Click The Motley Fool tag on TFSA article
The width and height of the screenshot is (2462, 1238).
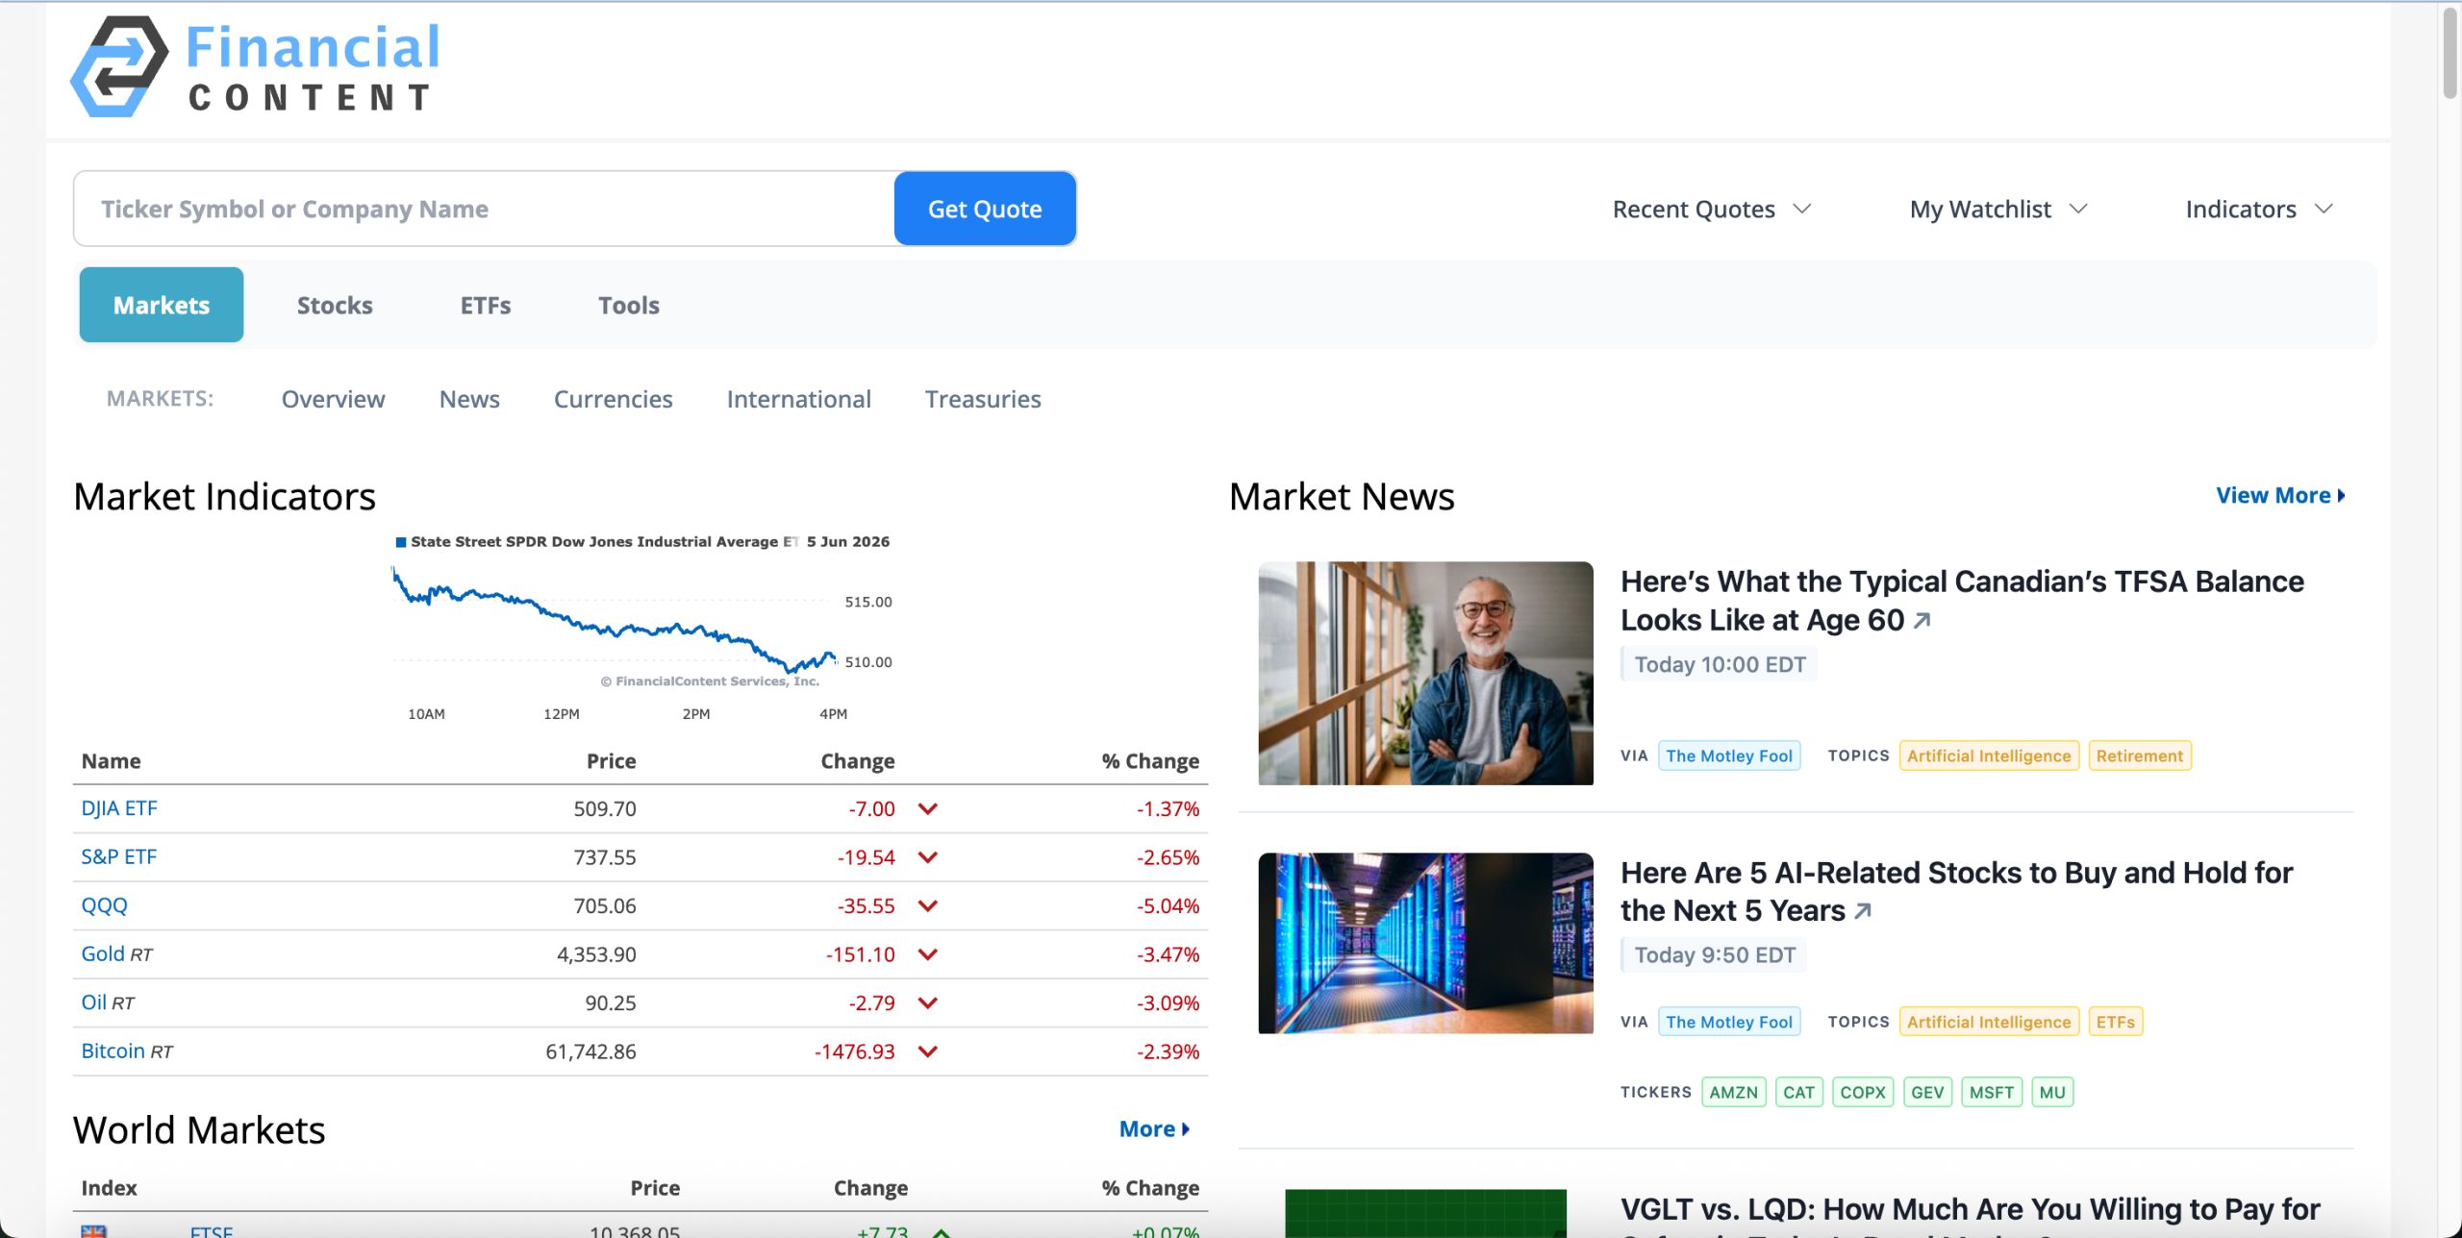1728,756
